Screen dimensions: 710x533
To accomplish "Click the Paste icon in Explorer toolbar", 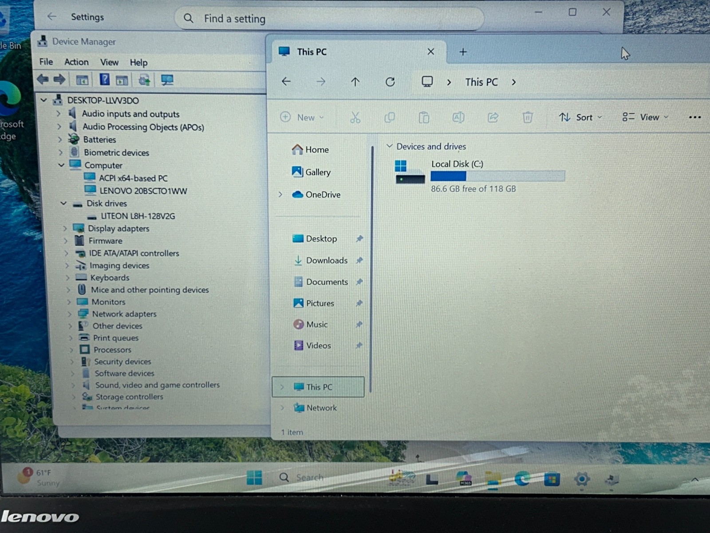I will (x=424, y=117).
